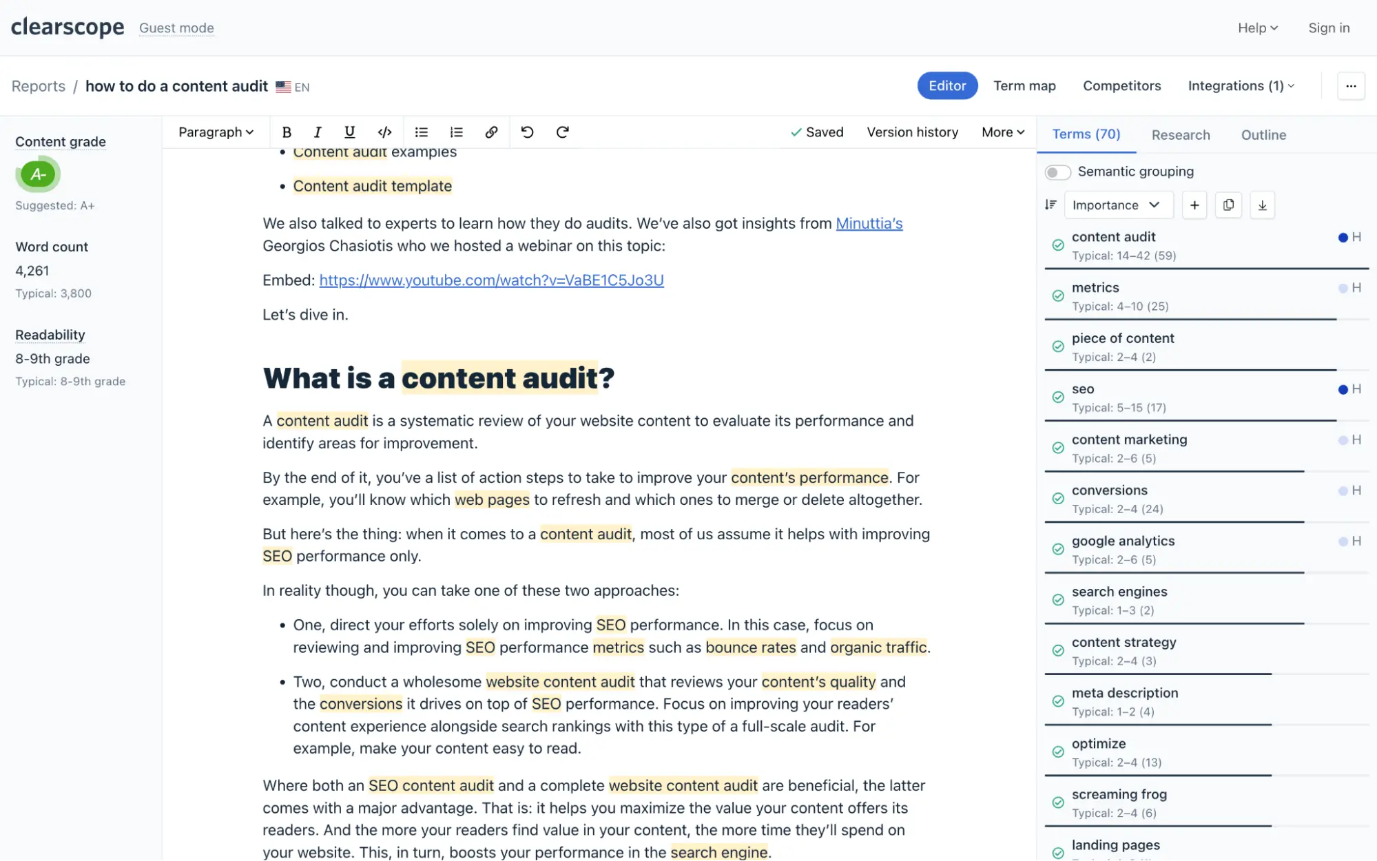Open the Paragraph style dropdown
The image size is (1377, 861).
[216, 132]
